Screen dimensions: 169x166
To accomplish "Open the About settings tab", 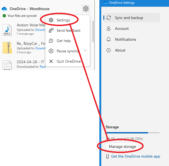I will (x=131, y=50).
